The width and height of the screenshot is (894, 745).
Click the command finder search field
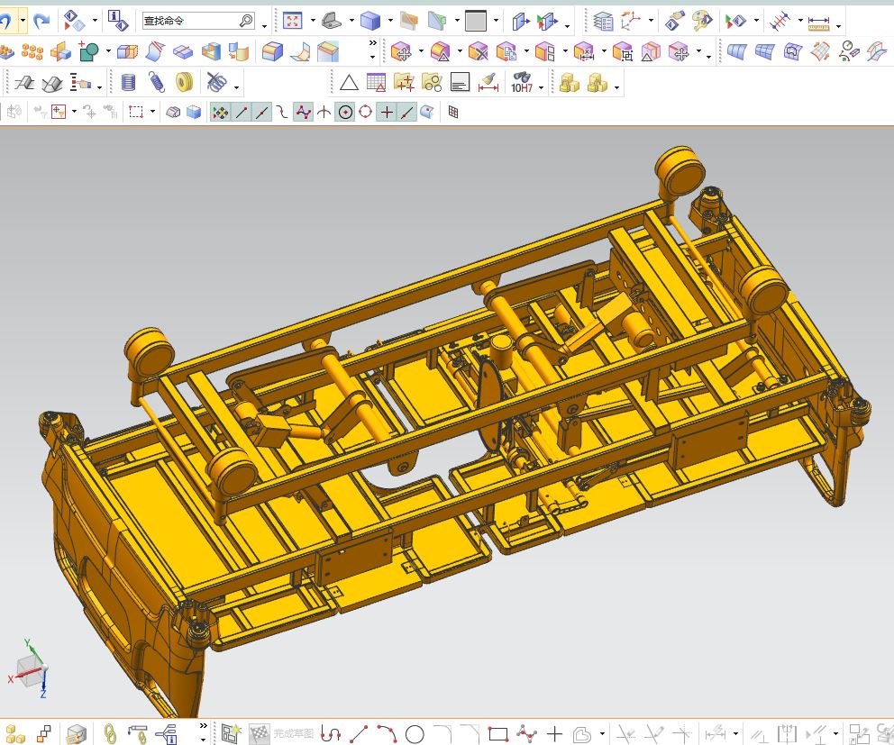pos(197,21)
